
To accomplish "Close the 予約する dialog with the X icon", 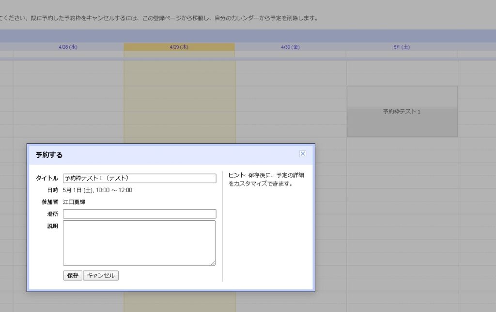I will [x=303, y=154].
